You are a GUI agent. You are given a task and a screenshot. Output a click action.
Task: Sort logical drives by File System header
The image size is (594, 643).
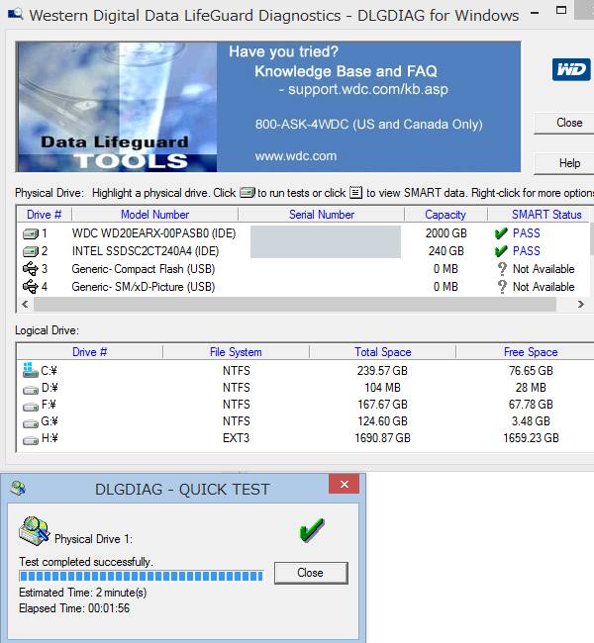pyautogui.click(x=236, y=352)
